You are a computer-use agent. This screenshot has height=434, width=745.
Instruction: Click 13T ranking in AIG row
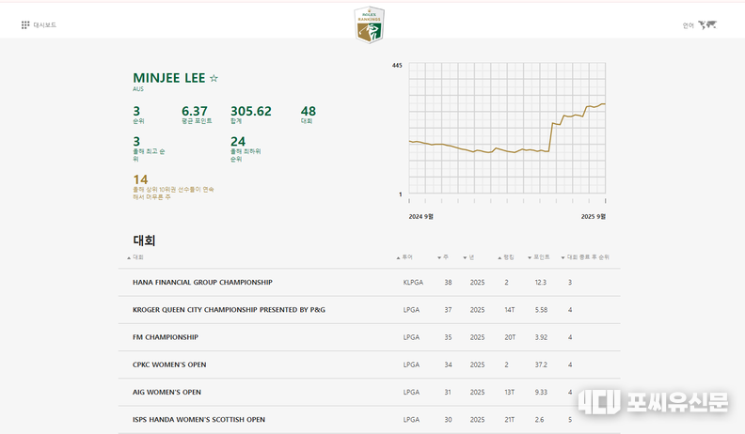pos(509,393)
